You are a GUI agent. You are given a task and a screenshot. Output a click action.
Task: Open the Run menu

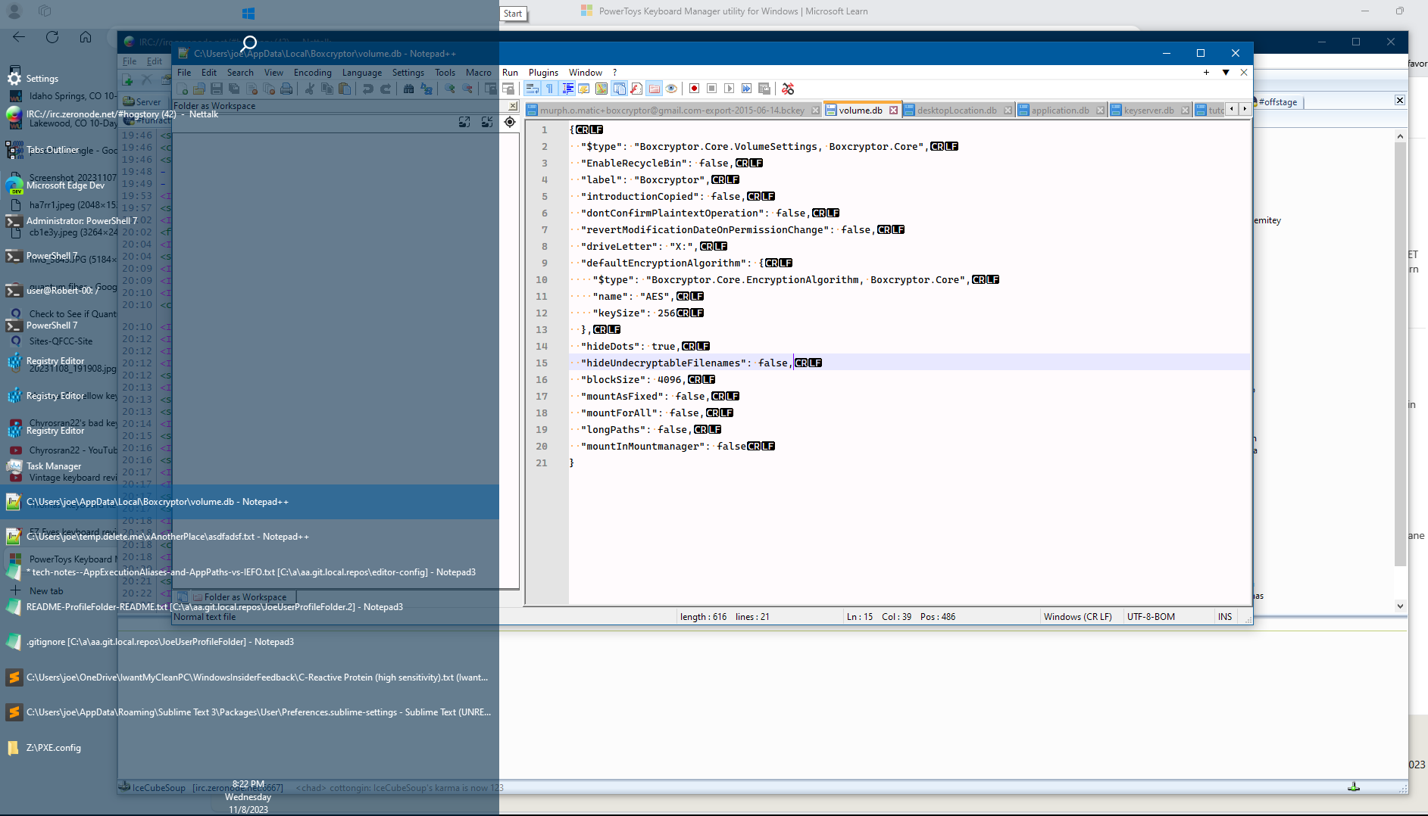click(510, 73)
